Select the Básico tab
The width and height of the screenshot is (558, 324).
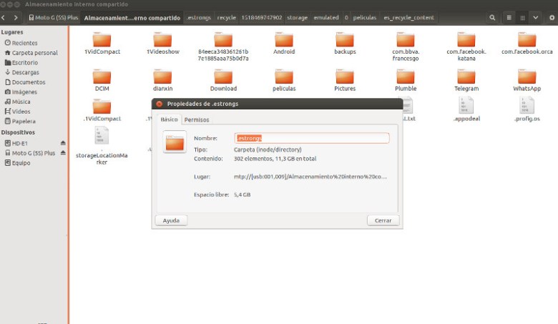pyautogui.click(x=169, y=119)
